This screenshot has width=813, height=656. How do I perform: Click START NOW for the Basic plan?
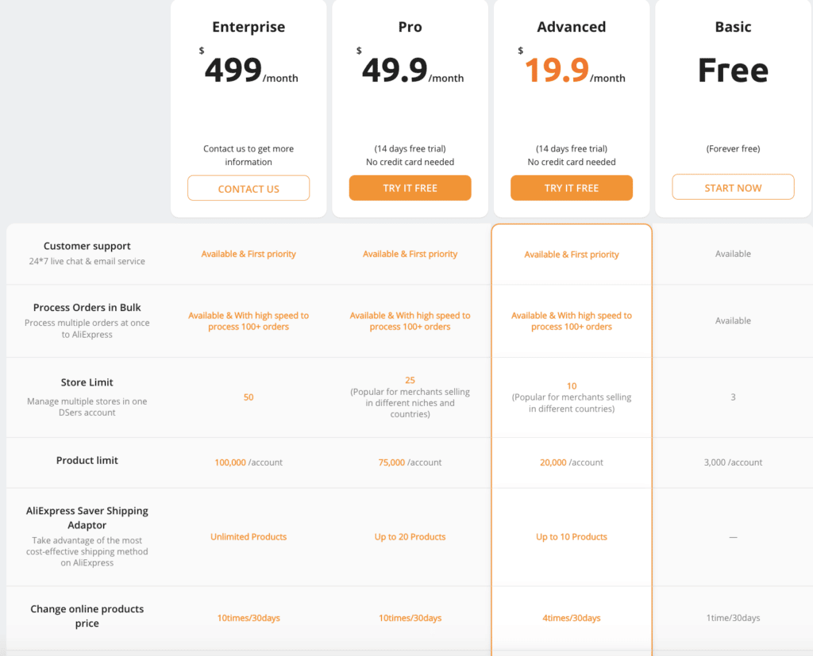(733, 188)
